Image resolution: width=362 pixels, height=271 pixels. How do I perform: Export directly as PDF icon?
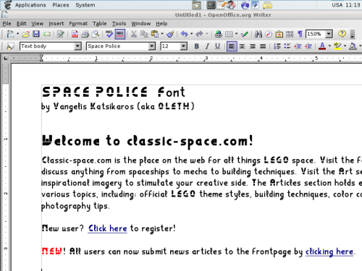pyautogui.click(x=75, y=34)
